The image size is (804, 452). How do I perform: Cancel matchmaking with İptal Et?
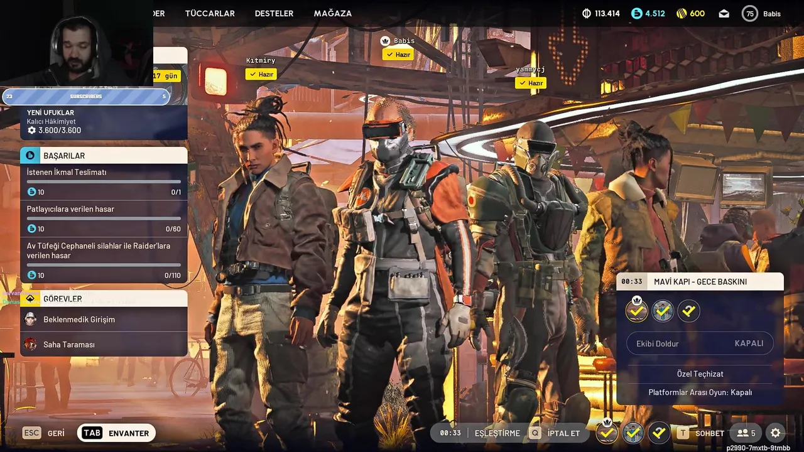[555, 433]
